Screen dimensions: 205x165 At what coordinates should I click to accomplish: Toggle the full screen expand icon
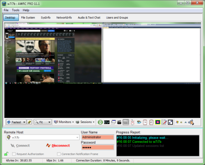pos(170,122)
